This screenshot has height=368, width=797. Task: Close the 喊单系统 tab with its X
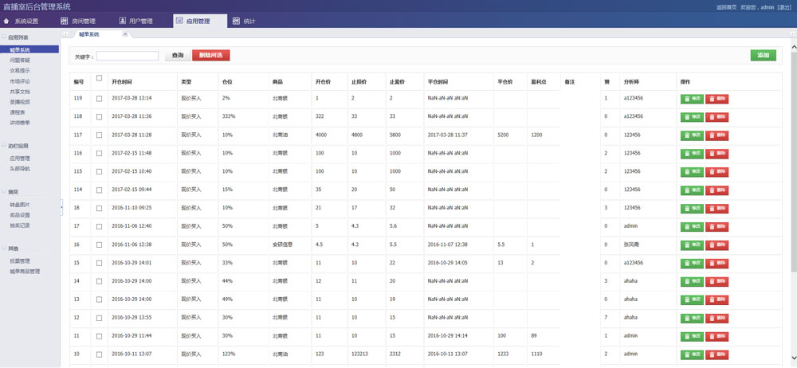[x=124, y=35]
